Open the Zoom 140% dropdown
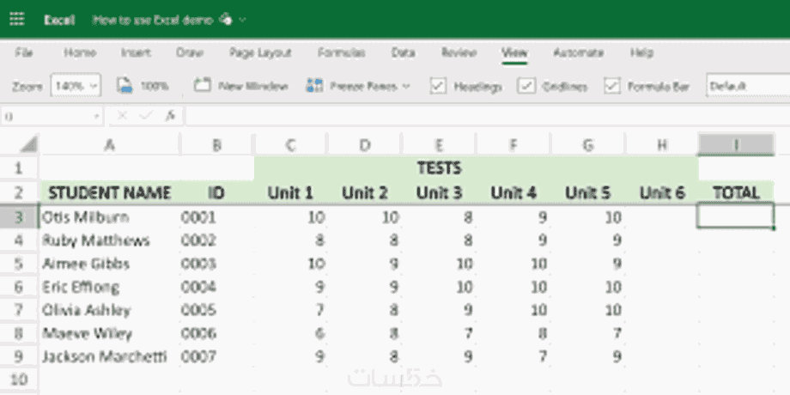Image resolution: width=790 pixels, height=395 pixels. 76,86
